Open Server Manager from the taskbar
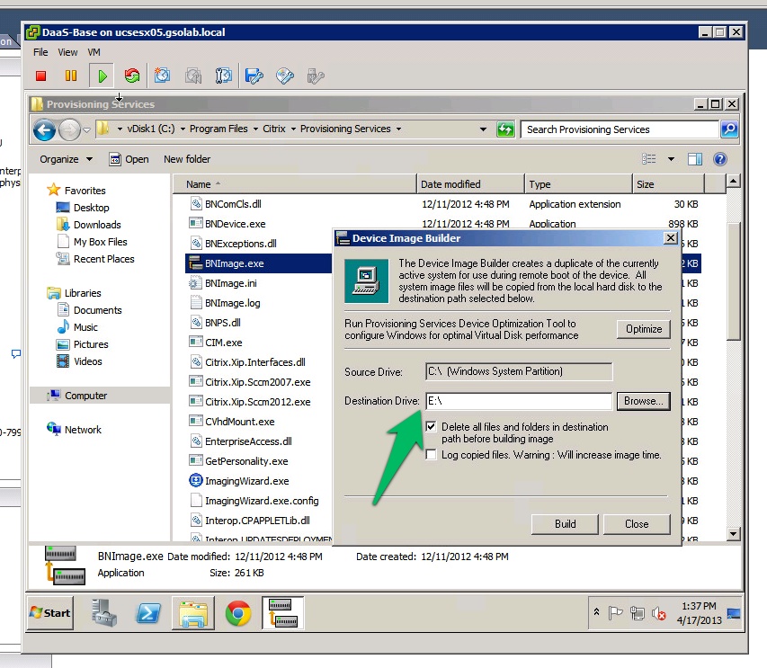This screenshot has height=668, width=767. (x=104, y=613)
